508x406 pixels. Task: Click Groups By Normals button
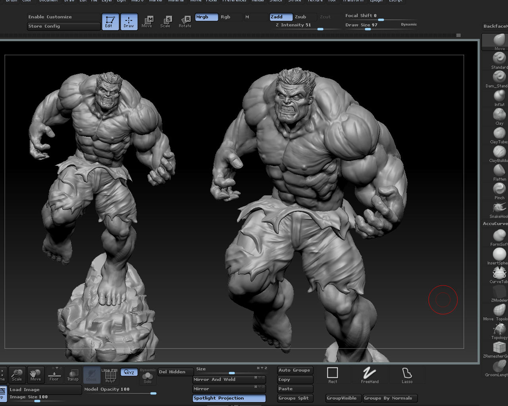click(389, 398)
